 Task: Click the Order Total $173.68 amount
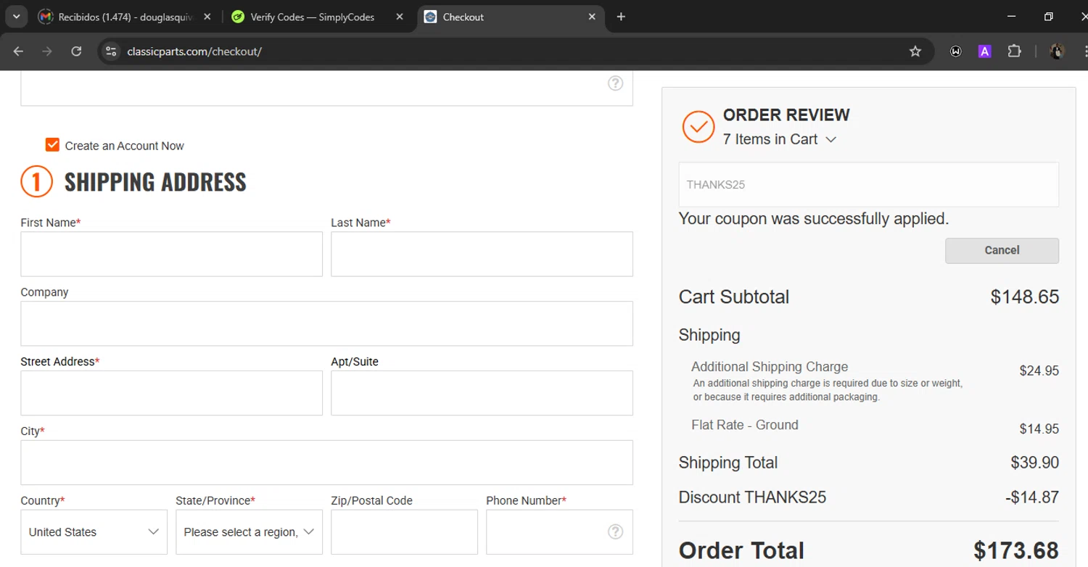click(x=1015, y=550)
